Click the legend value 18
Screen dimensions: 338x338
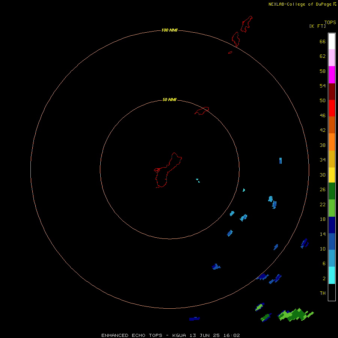point(323,219)
